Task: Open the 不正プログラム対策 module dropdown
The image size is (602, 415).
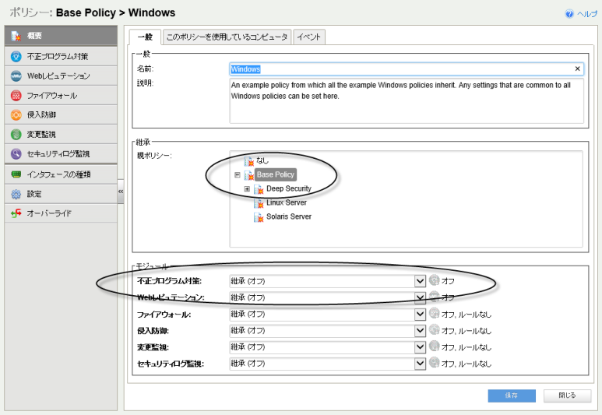Action: 420,281
